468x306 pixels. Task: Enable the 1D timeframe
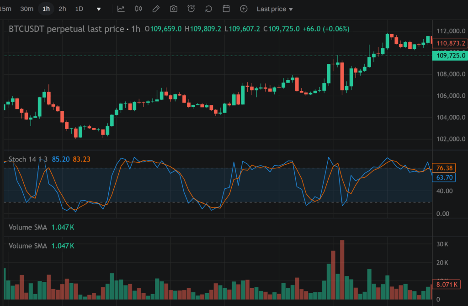[78, 9]
